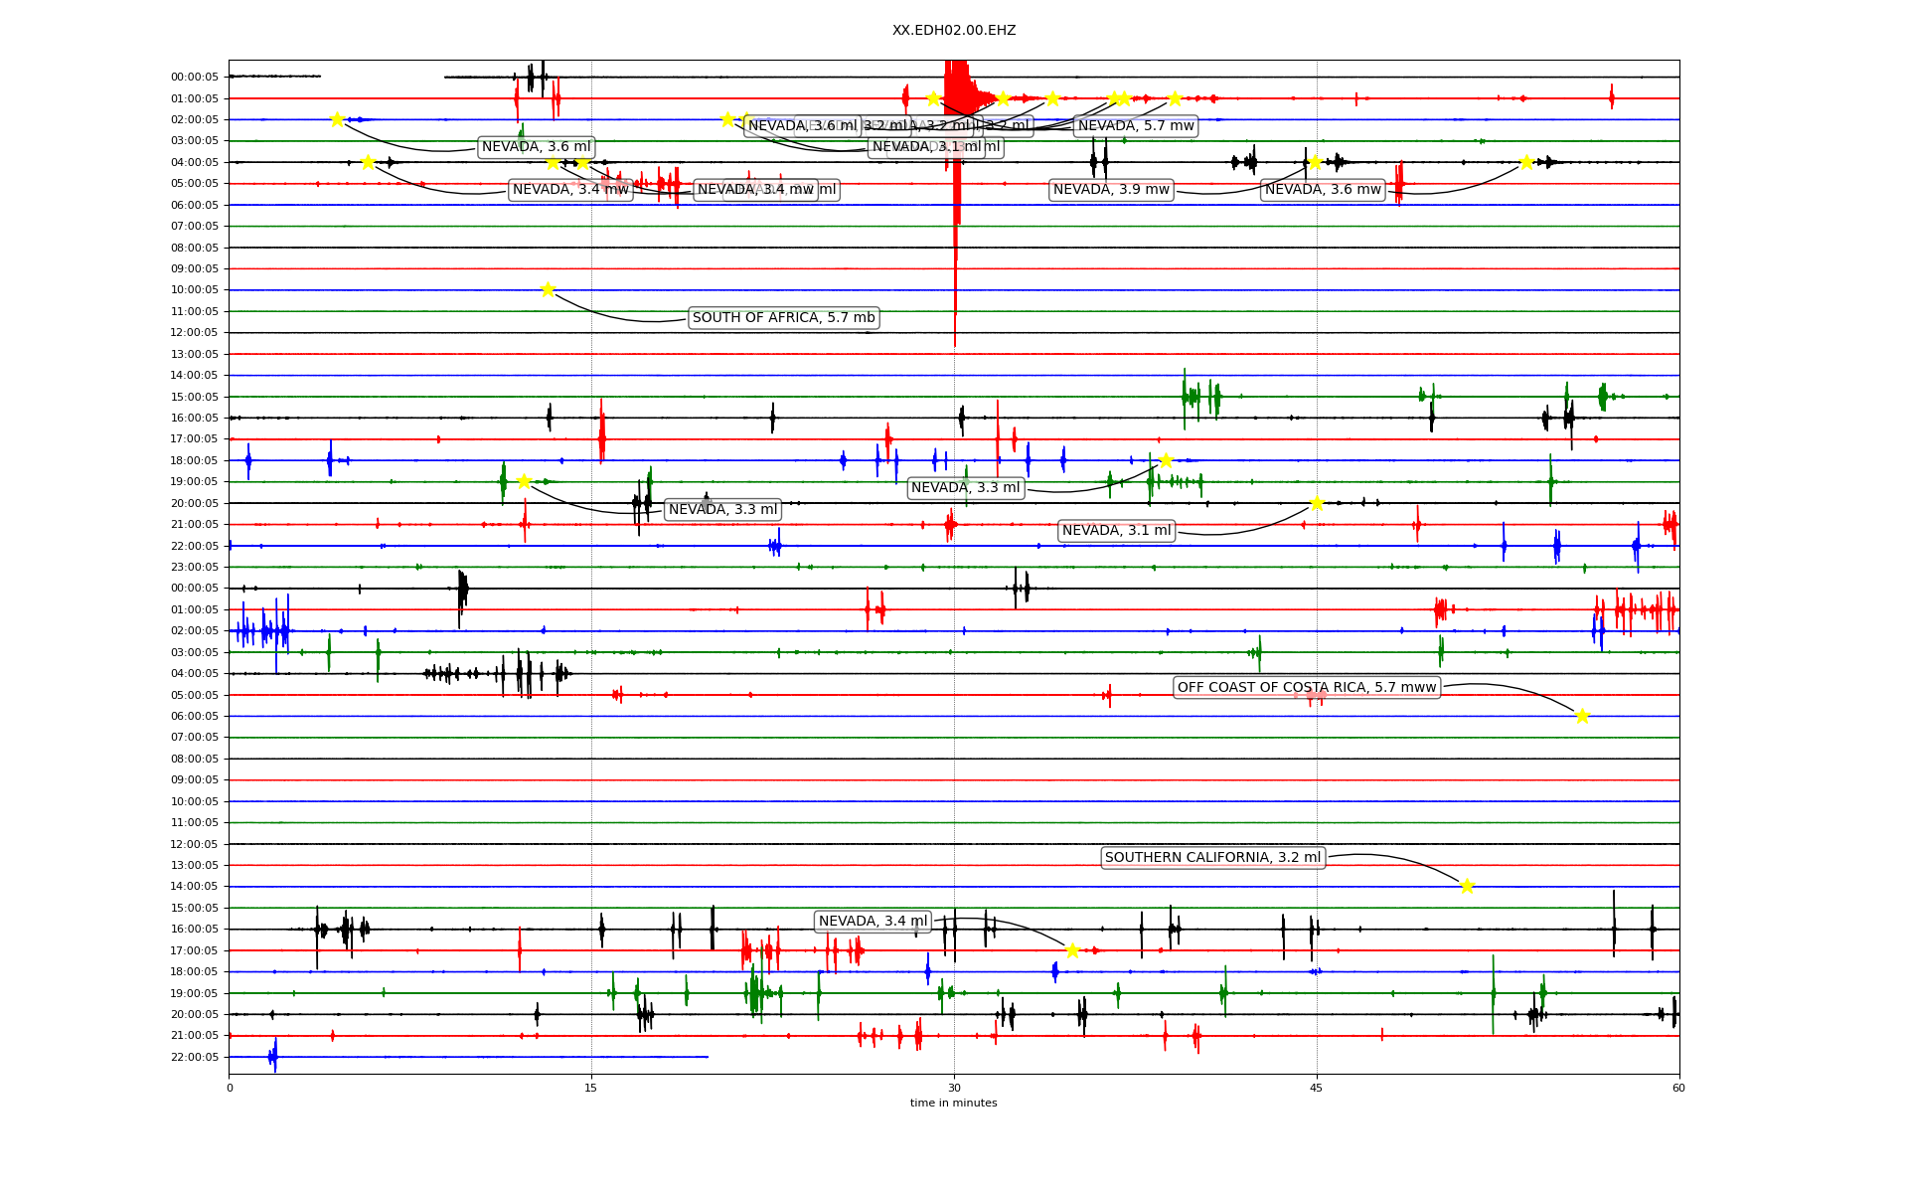Click the 30 tick on the time axis

coord(954,1088)
